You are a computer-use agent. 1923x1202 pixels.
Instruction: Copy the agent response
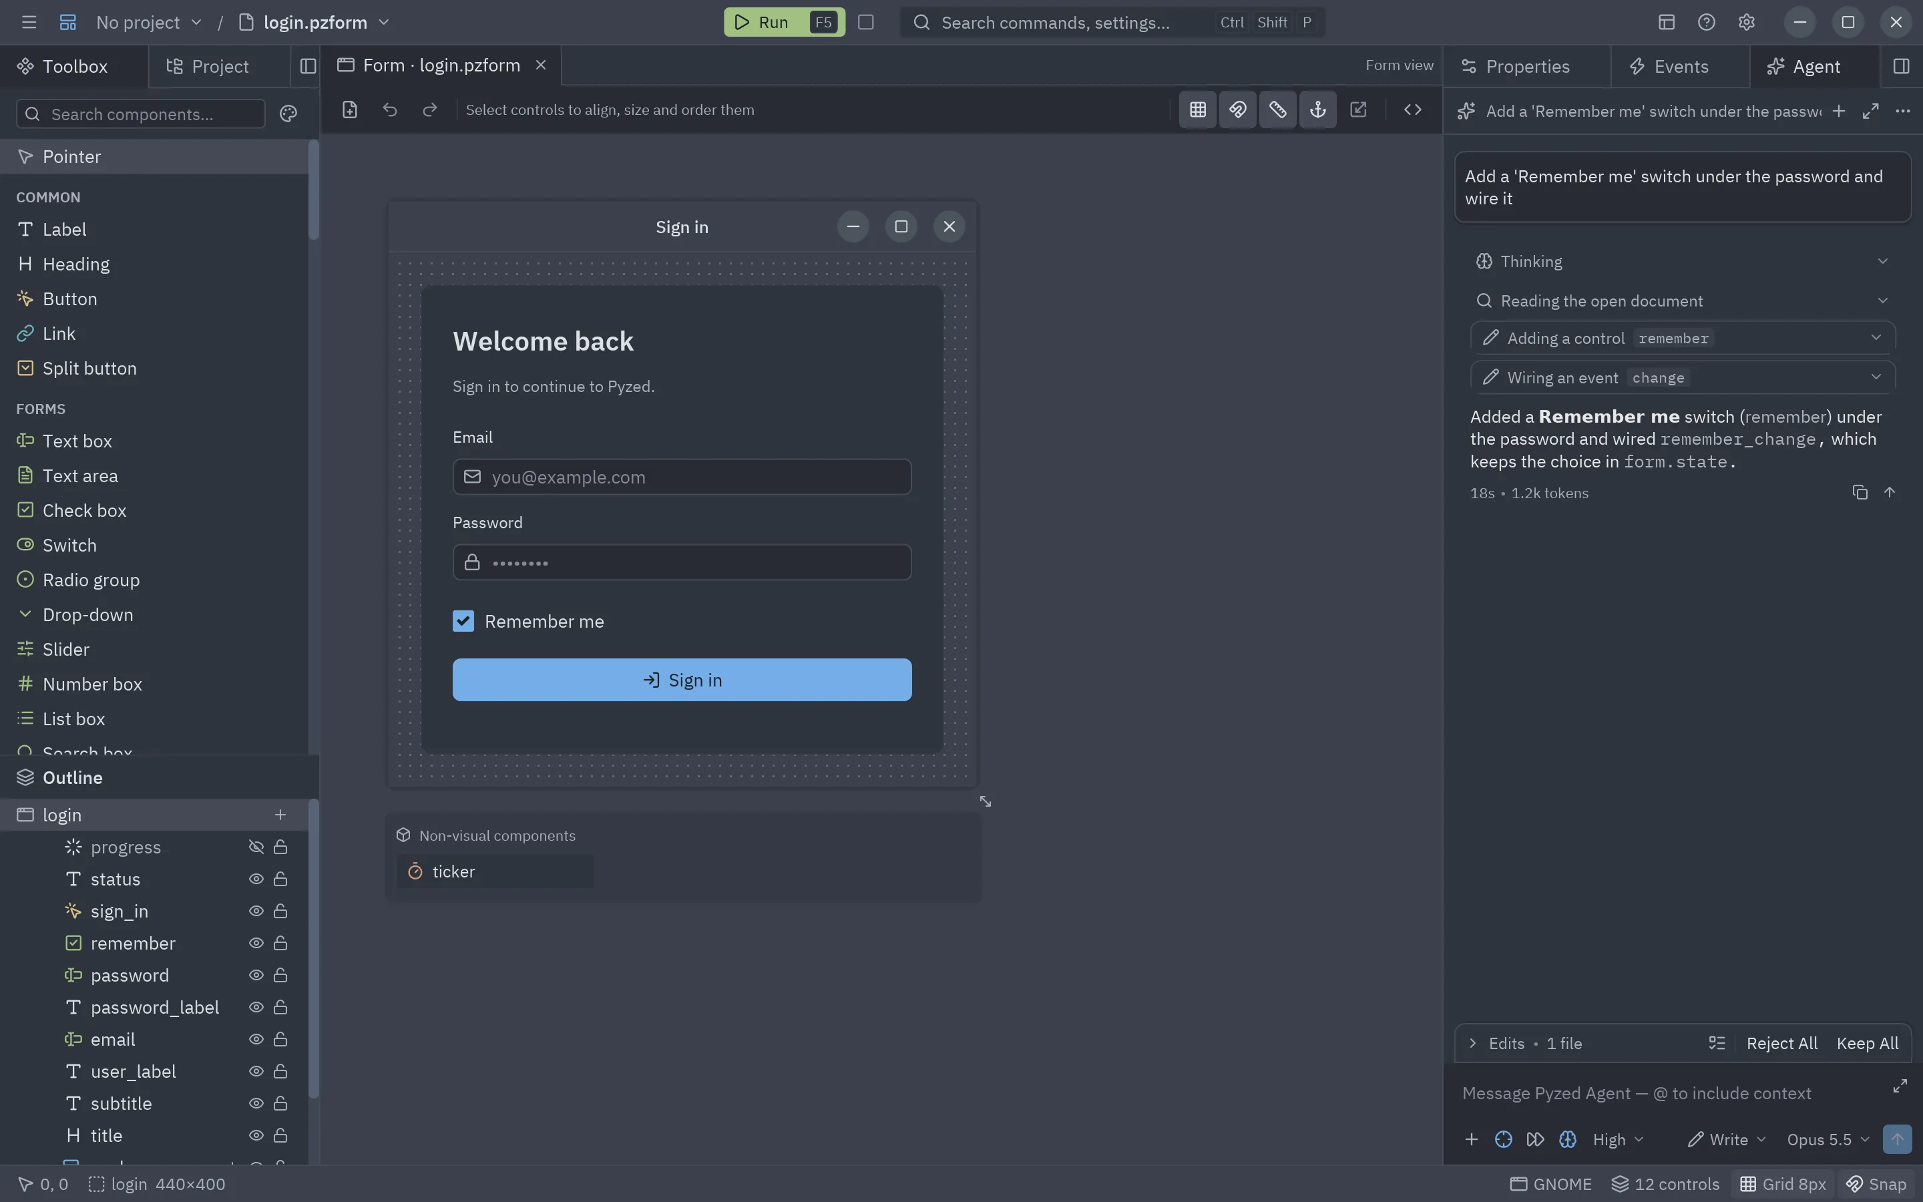point(1860,493)
